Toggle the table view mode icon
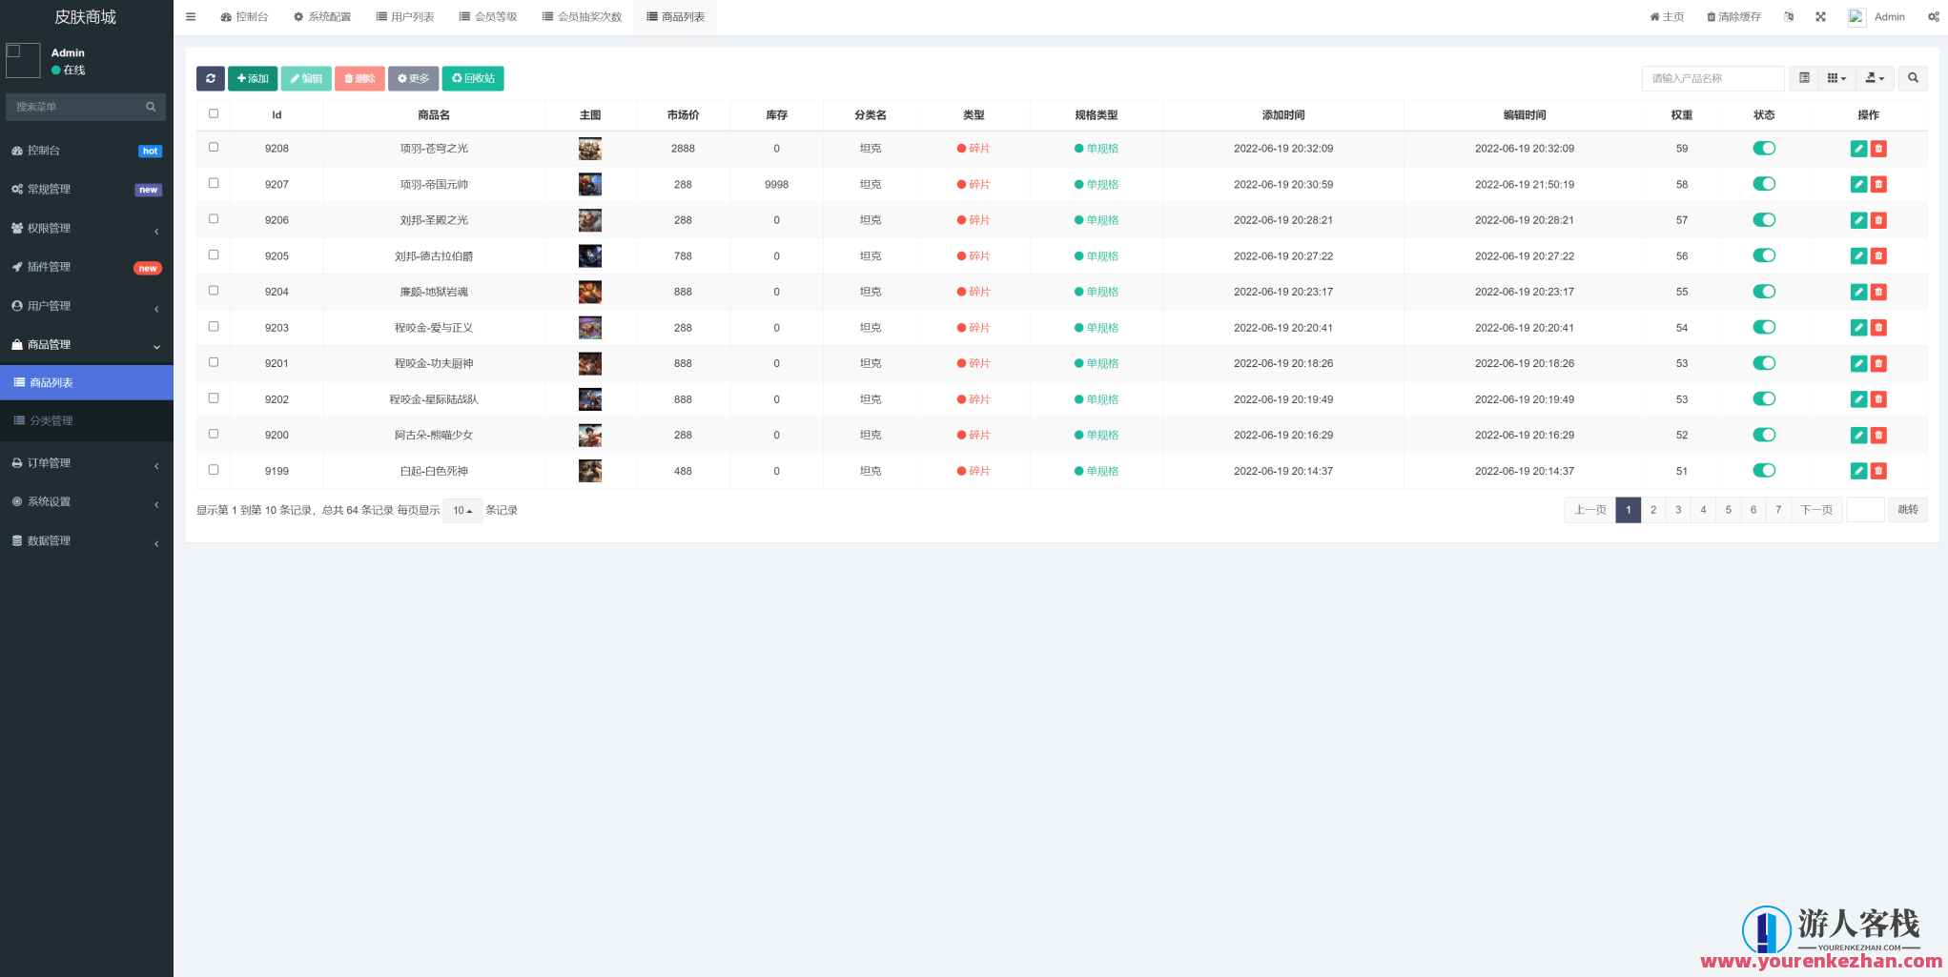1948x977 pixels. (x=1804, y=78)
